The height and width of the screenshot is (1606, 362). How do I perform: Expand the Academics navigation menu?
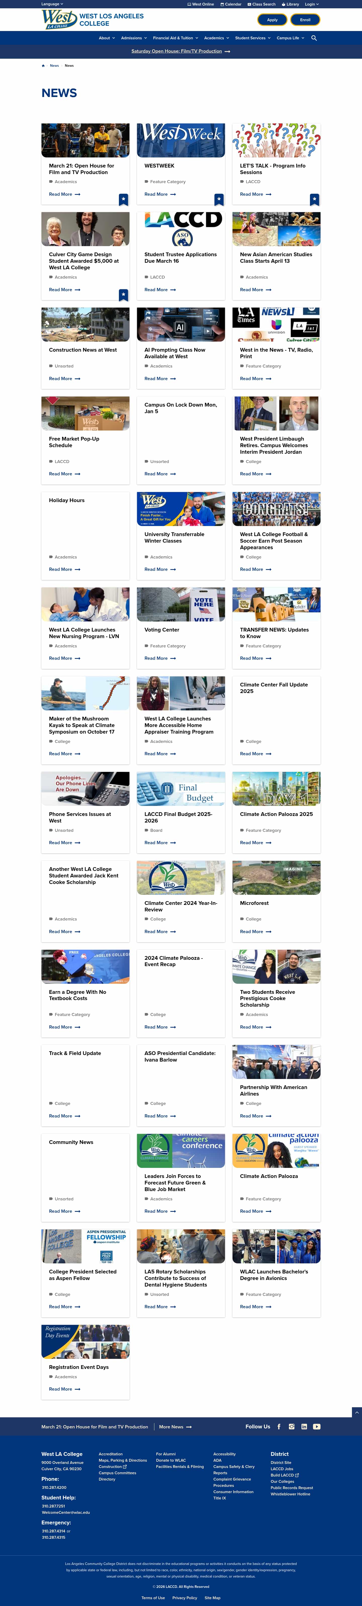click(x=216, y=38)
